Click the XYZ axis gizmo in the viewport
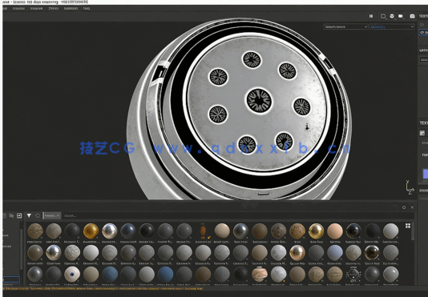This screenshot has height=297, width=428. click(x=410, y=187)
